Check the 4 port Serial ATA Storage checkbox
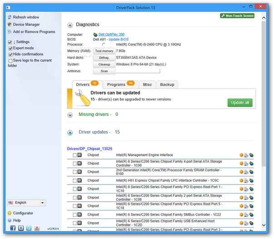Viewport: 274px width, 239px height. coord(75,164)
